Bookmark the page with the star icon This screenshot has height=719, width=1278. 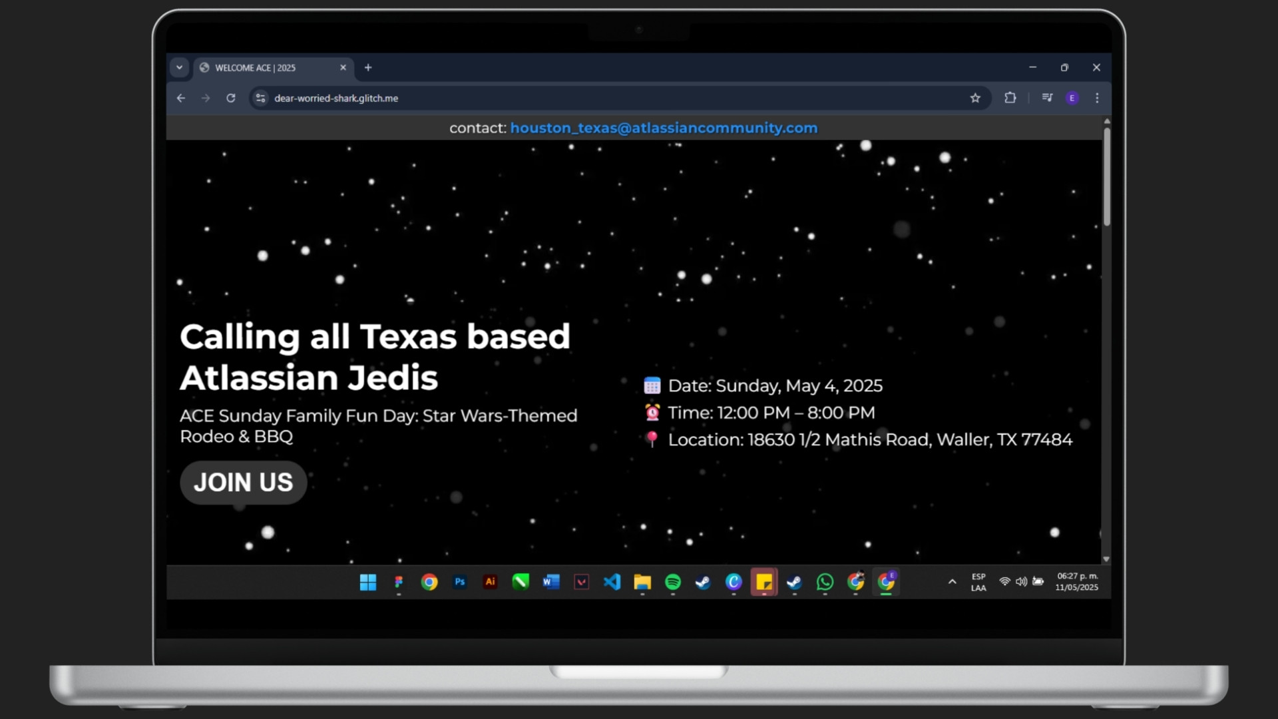click(x=975, y=98)
